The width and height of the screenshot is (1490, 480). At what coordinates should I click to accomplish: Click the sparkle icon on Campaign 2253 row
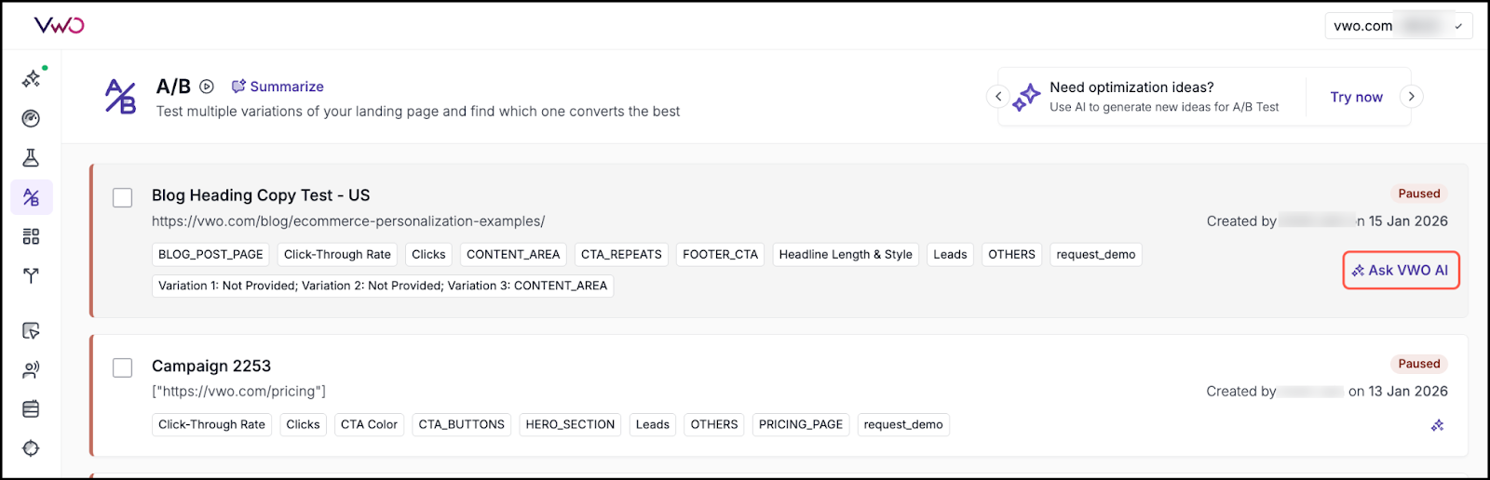pyautogui.click(x=1437, y=425)
